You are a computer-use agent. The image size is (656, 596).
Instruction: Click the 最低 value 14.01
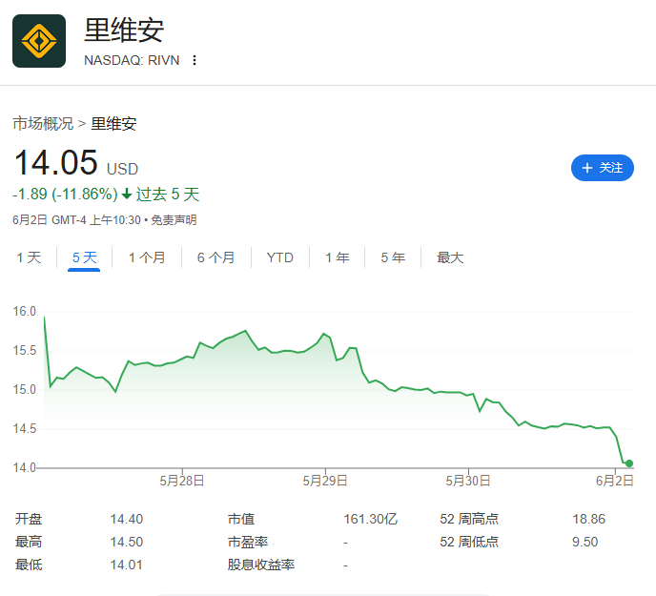coord(127,565)
